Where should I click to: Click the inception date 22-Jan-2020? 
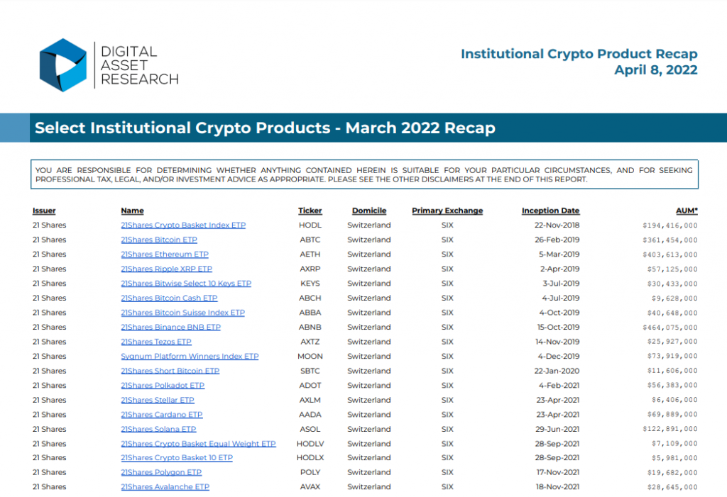pos(557,371)
